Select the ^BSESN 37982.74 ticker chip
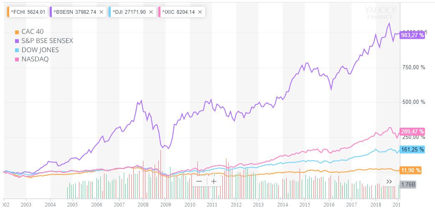The width and height of the screenshot is (435, 209). tap(78, 12)
